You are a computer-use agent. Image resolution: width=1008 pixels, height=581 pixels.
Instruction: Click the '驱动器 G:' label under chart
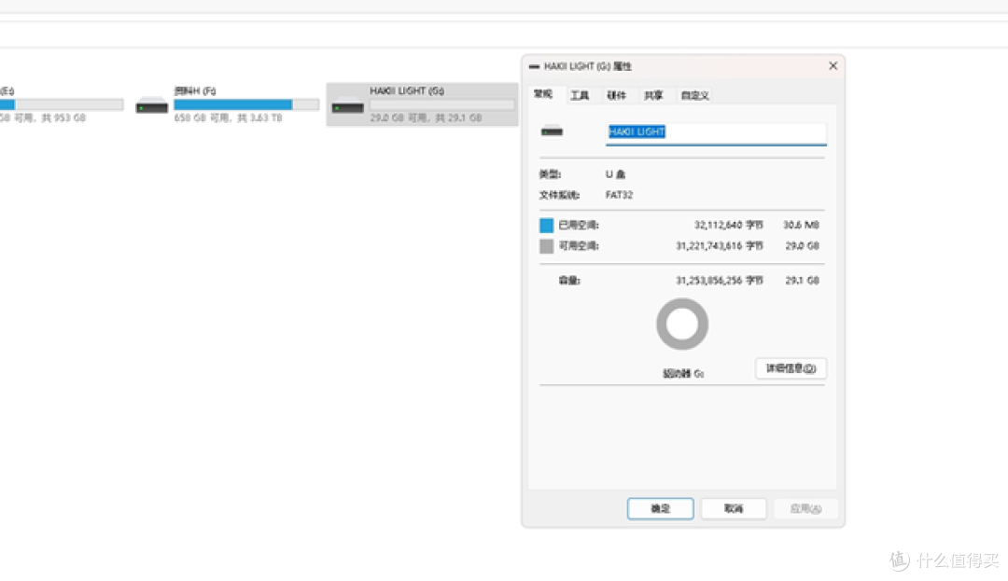[x=683, y=373]
